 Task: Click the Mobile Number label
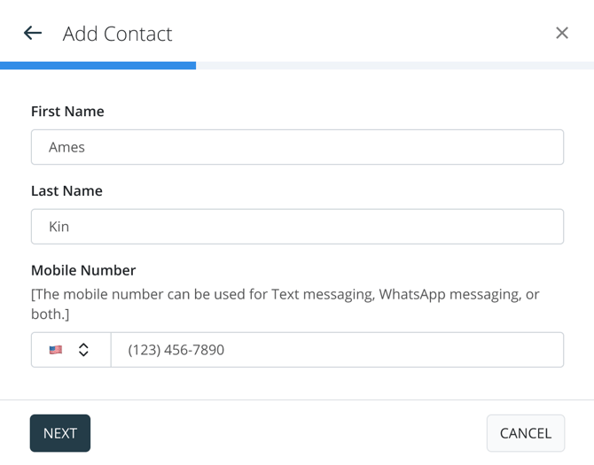[x=83, y=271]
